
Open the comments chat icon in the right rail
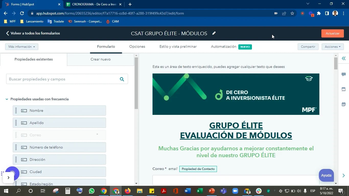pyautogui.click(x=344, y=74)
